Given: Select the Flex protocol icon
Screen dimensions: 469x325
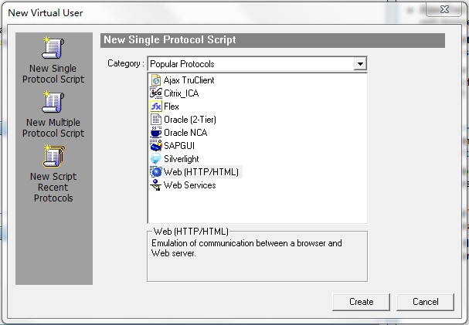Looking at the screenshot, I should (156, 107).
